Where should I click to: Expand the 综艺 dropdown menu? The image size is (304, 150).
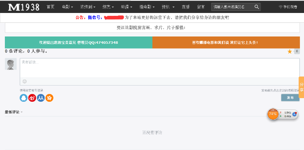click(x=108, y=7)
